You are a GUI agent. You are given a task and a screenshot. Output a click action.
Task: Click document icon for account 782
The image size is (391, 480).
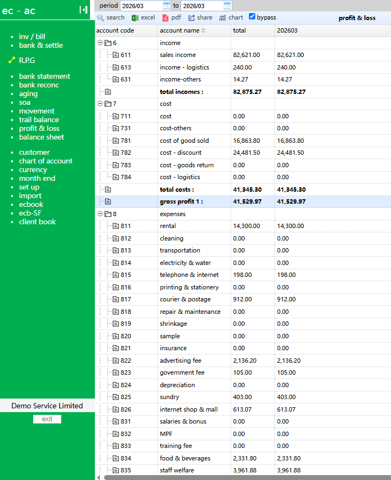pyautogui.click(x=116, y=153)
